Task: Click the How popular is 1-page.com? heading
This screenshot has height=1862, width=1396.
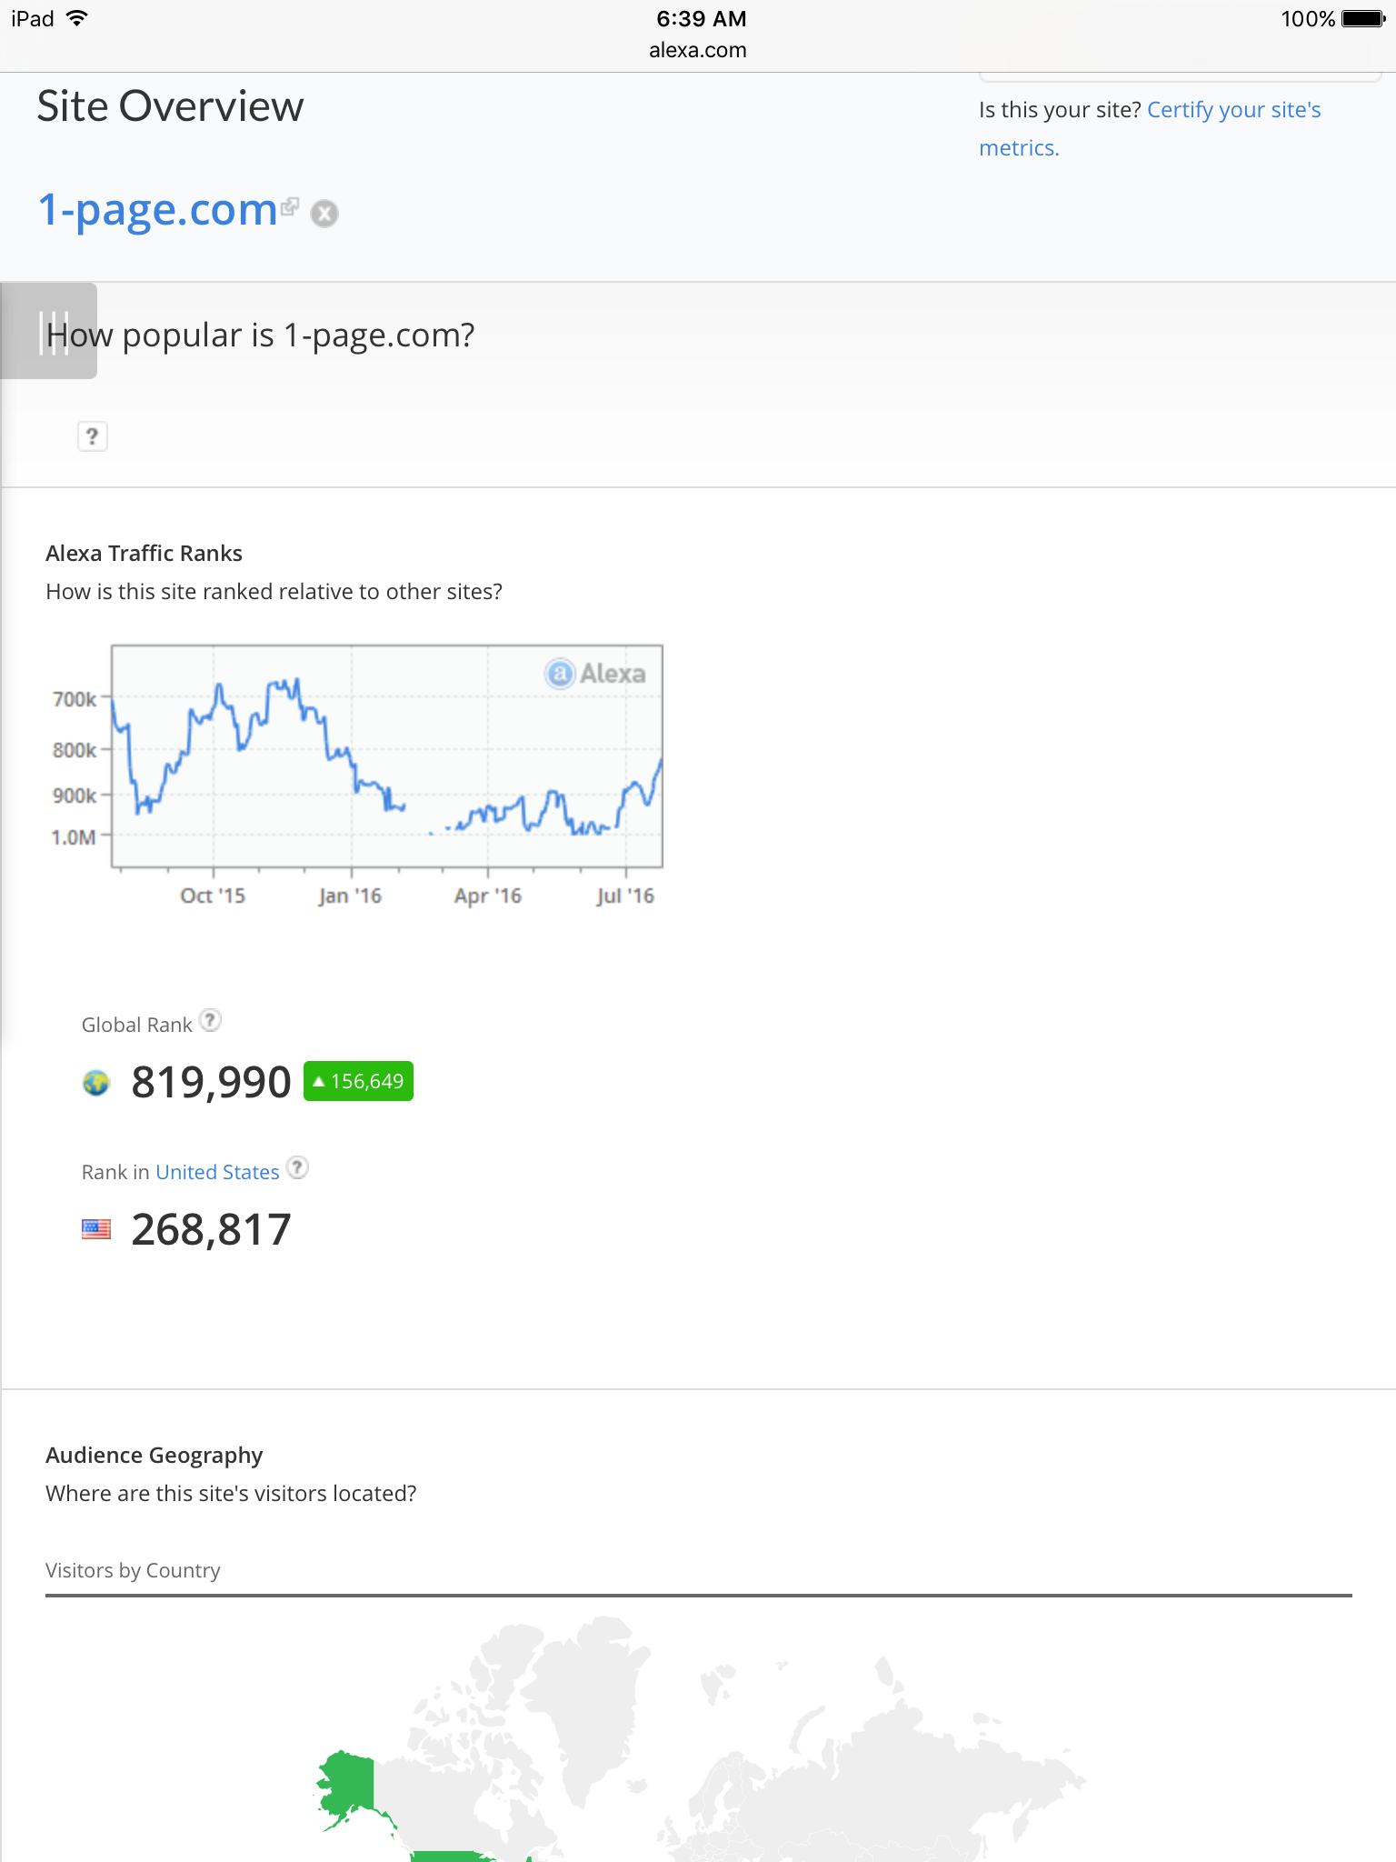Action: pyautogui.click(x=261, y=335)
